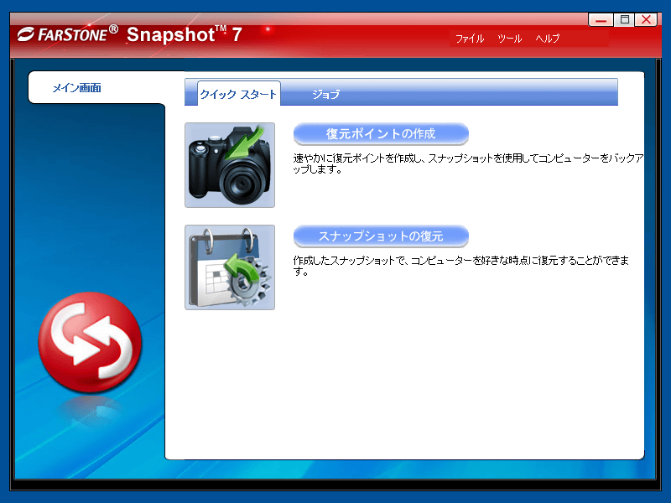671x503 pixels.
Task: Click the calendar snapshot restore icon
Action: coord(230,267)
